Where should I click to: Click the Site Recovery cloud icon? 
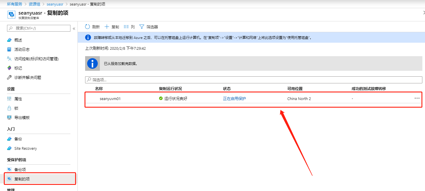pos(9,148)
